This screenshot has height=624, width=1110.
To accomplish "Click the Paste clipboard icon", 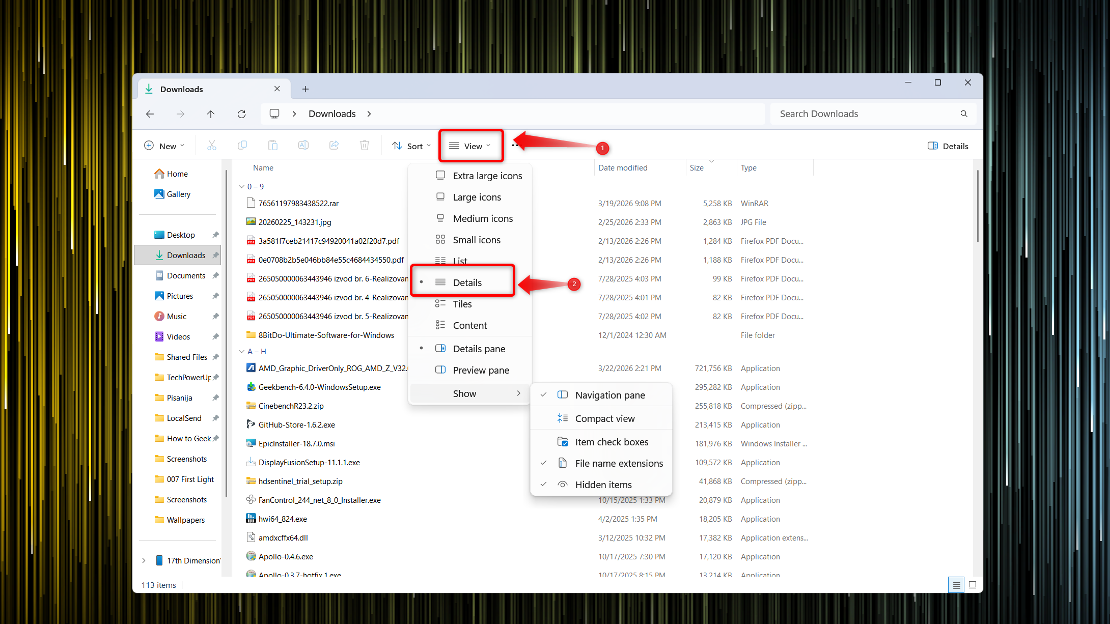I will point(273,146).
